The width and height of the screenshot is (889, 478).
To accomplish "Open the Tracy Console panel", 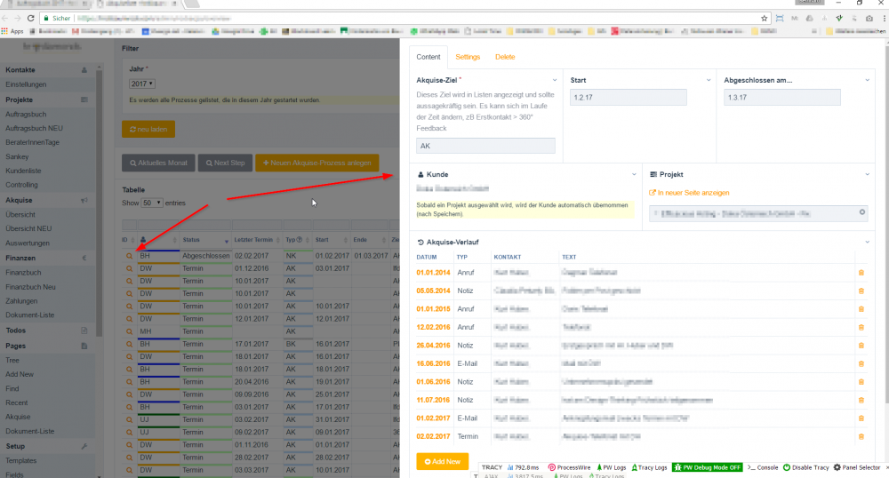I will click(x=763, y=467).
